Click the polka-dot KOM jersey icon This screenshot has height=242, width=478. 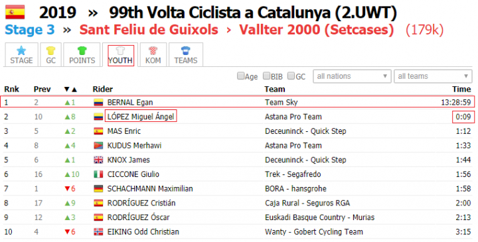tap(153, 50)
